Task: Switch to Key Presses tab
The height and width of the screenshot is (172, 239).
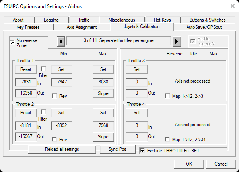Action: (x=28, y=27)
